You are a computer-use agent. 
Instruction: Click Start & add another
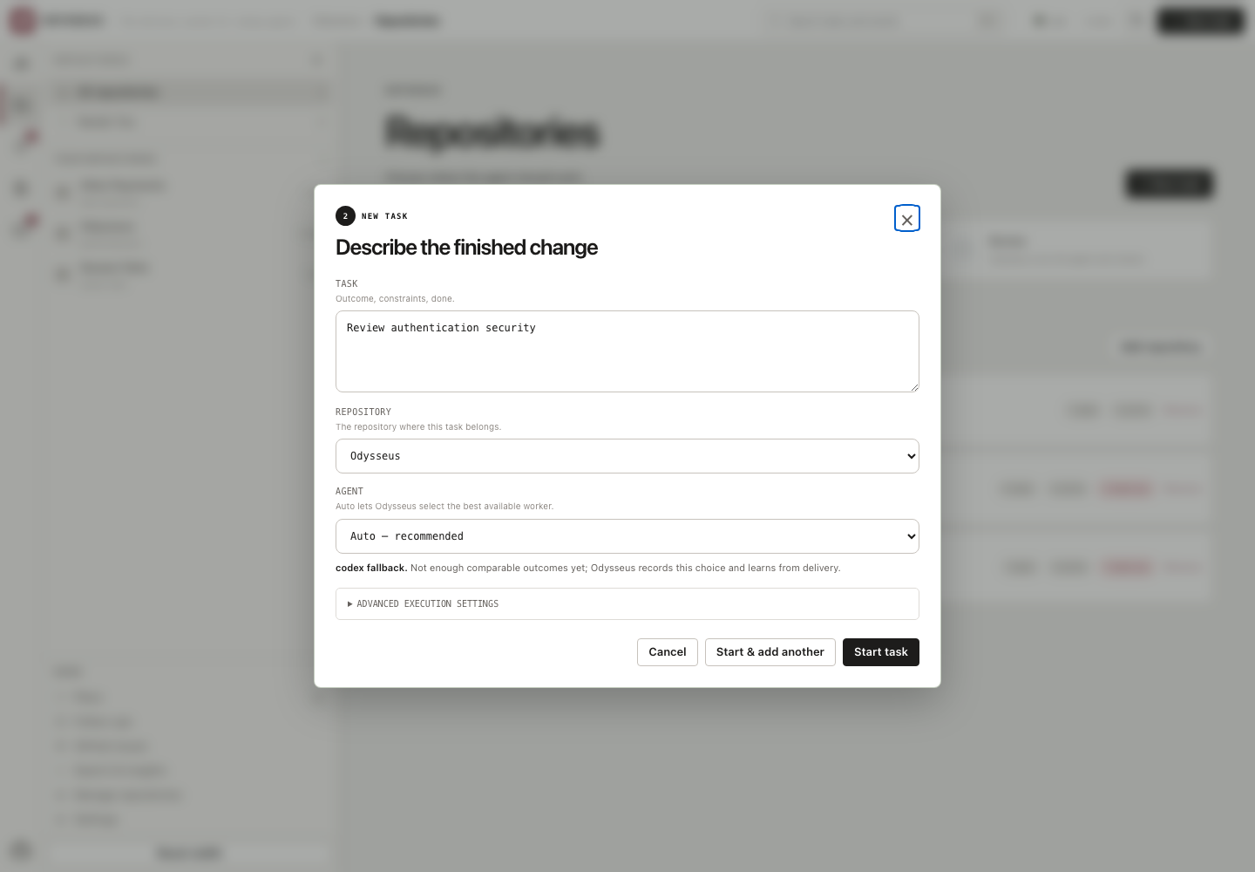pyautogui.click(x=770, y=652)
